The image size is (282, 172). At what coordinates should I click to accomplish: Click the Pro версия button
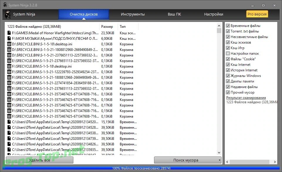tap(257, 14)
